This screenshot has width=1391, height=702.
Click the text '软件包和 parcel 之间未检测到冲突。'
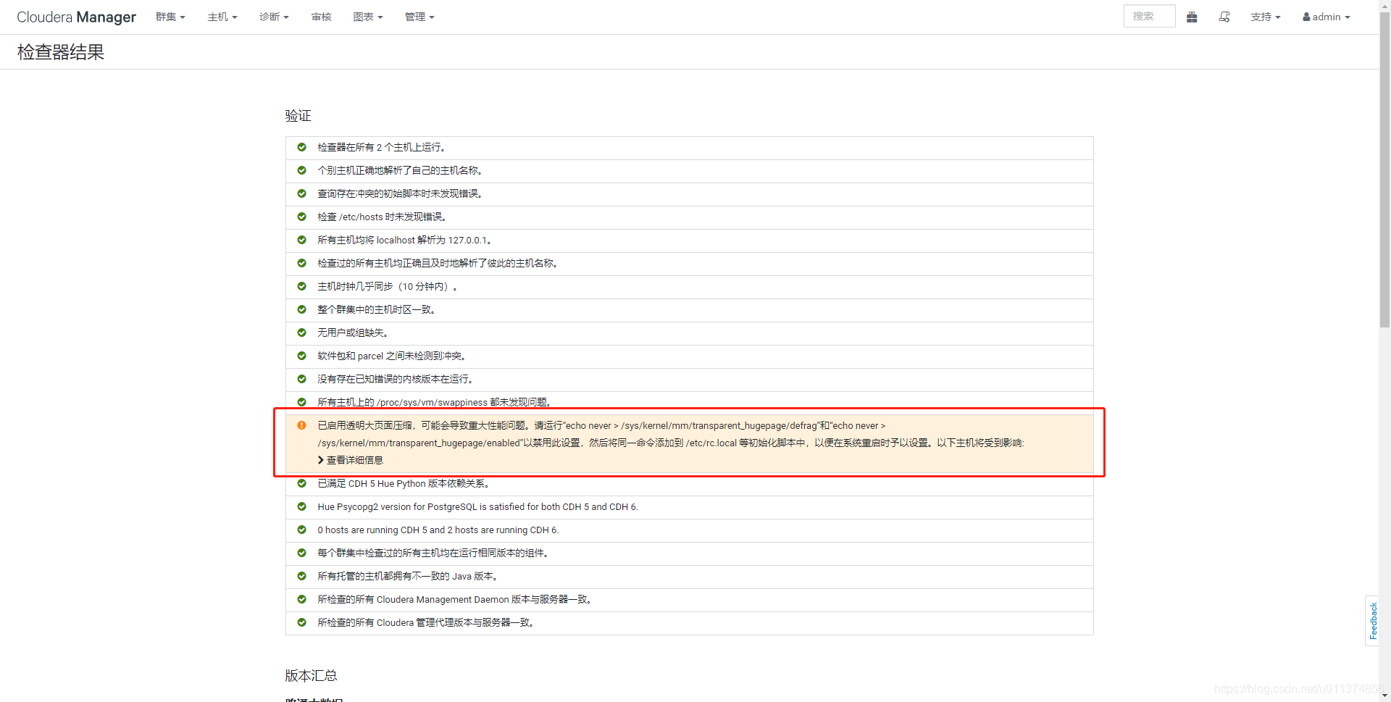[393, 356]
